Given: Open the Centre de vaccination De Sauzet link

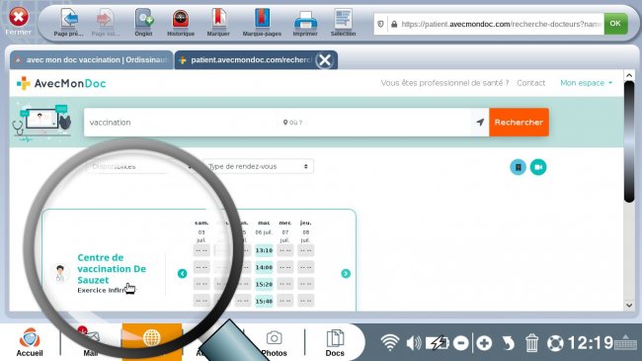Looking at the screenshot, I should (x=112, y=269).
